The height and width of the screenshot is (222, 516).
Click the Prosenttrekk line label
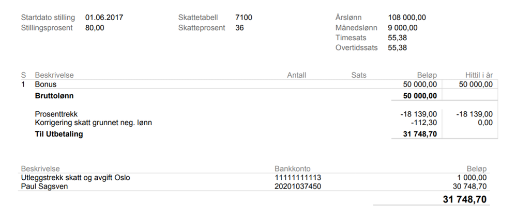[x=56, y=114]
